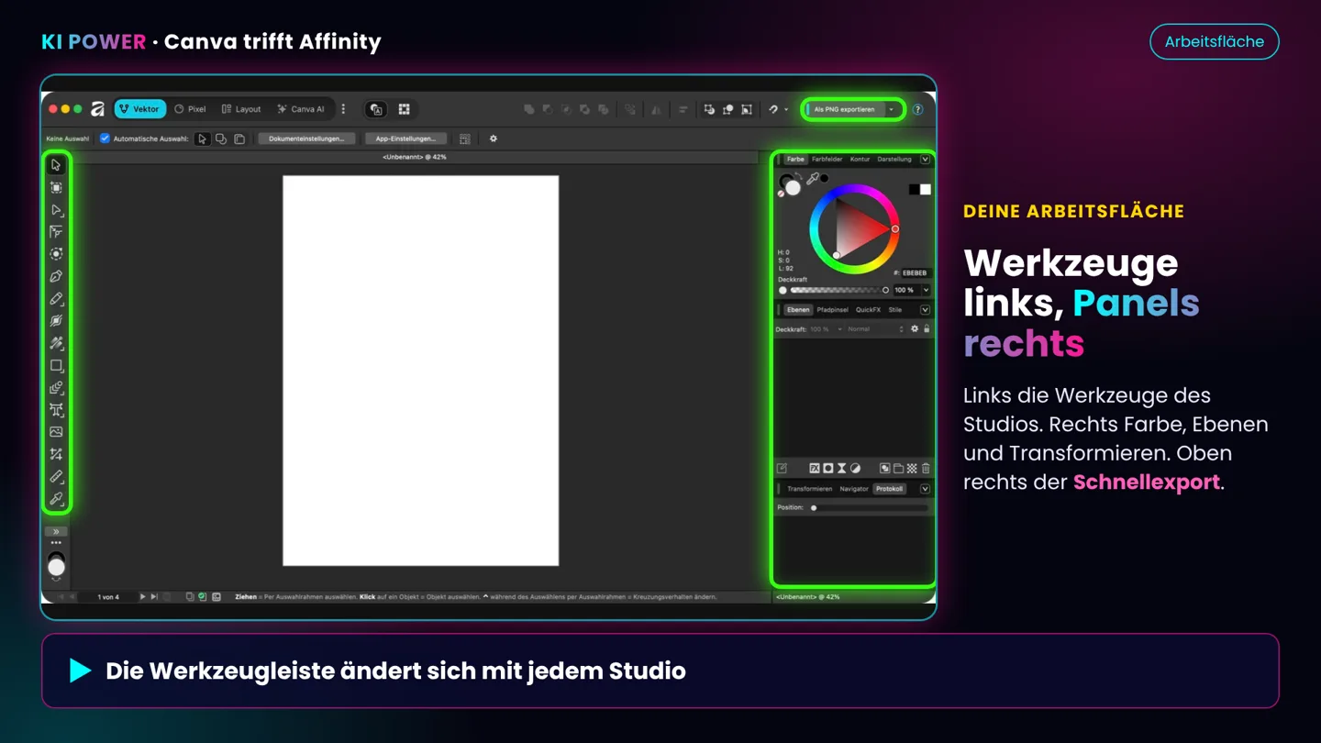Switch to the Vektor studio
This screenshot has width=1321, height=743.
point(139,109)
